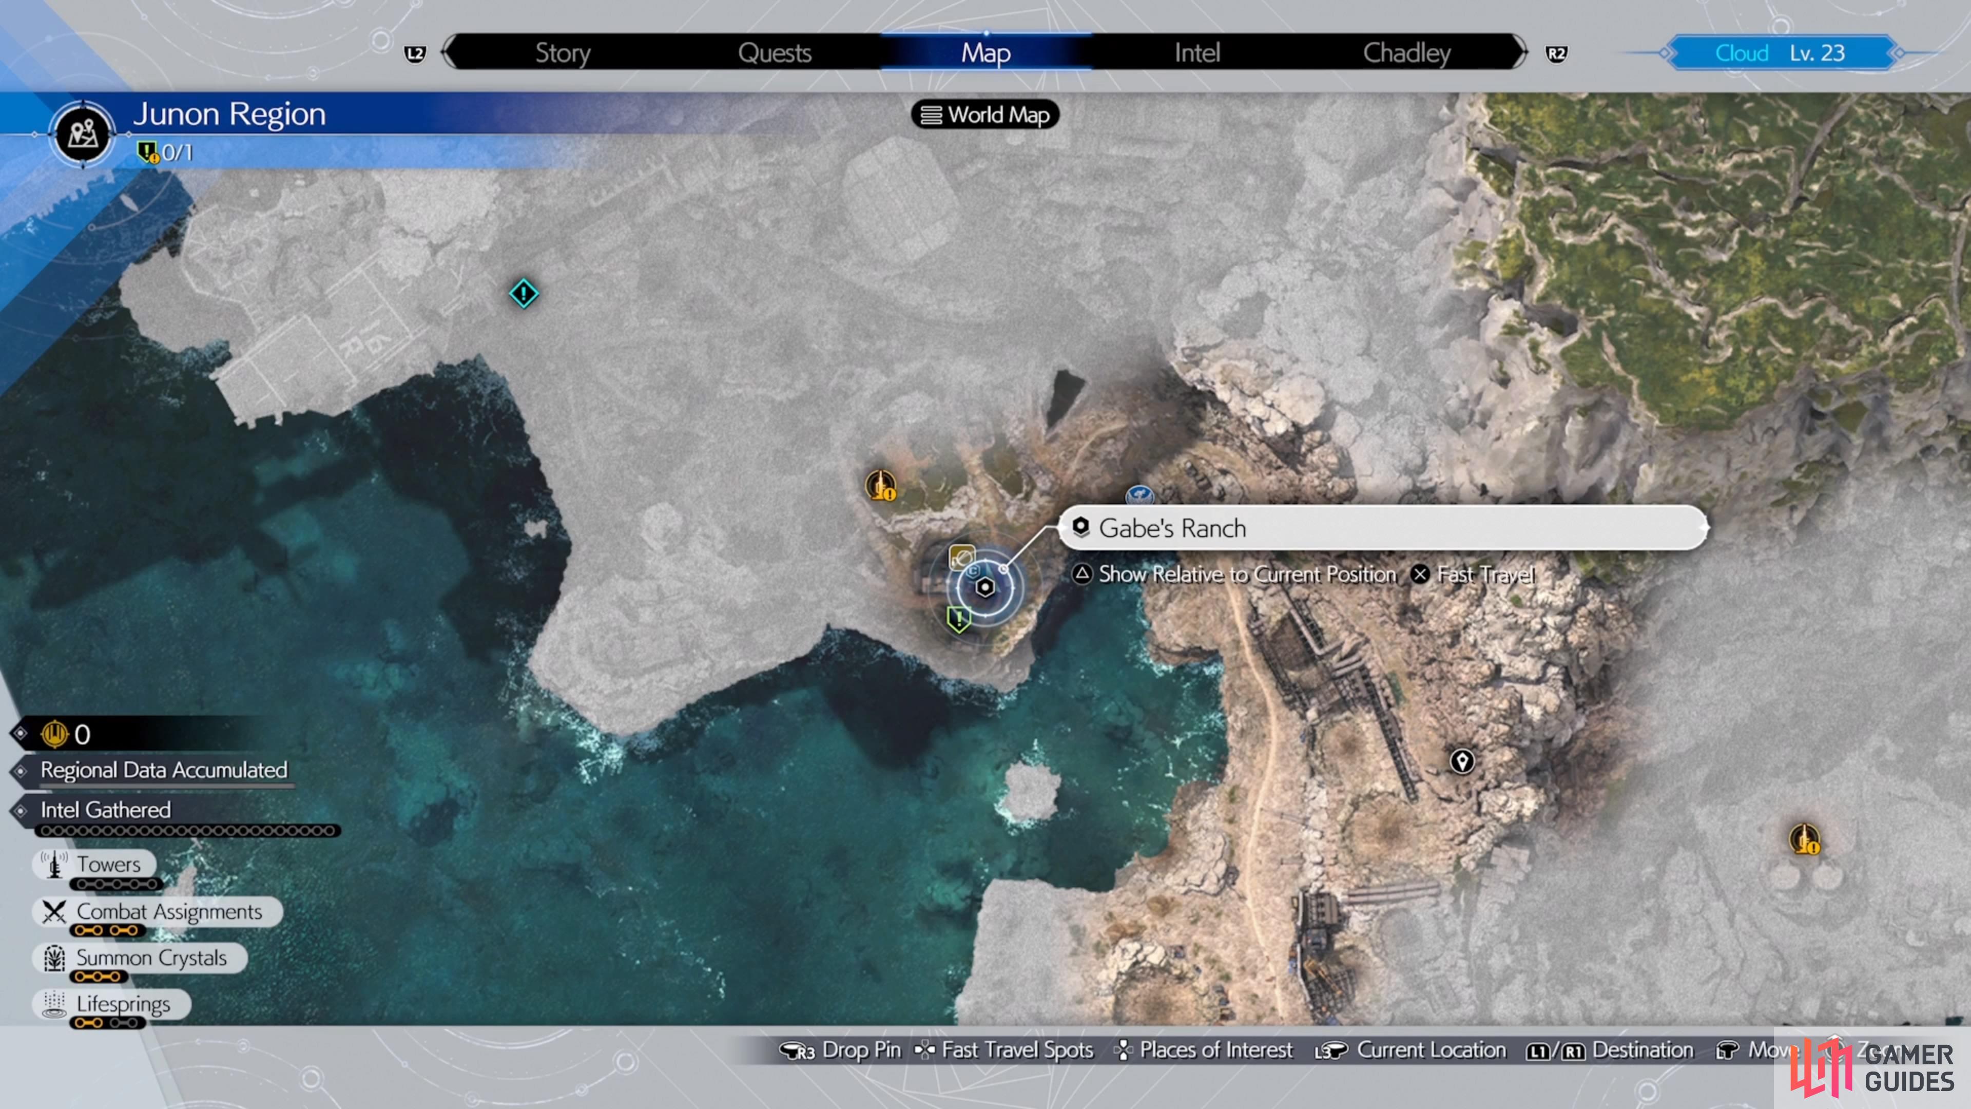1971x1109 pixels.
Task: Click the Lifesprings spring icon
Action: [x=53, y=1004]
